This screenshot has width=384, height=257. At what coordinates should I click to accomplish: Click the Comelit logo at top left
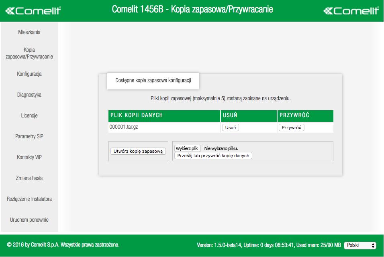click(x=33, y=11)
